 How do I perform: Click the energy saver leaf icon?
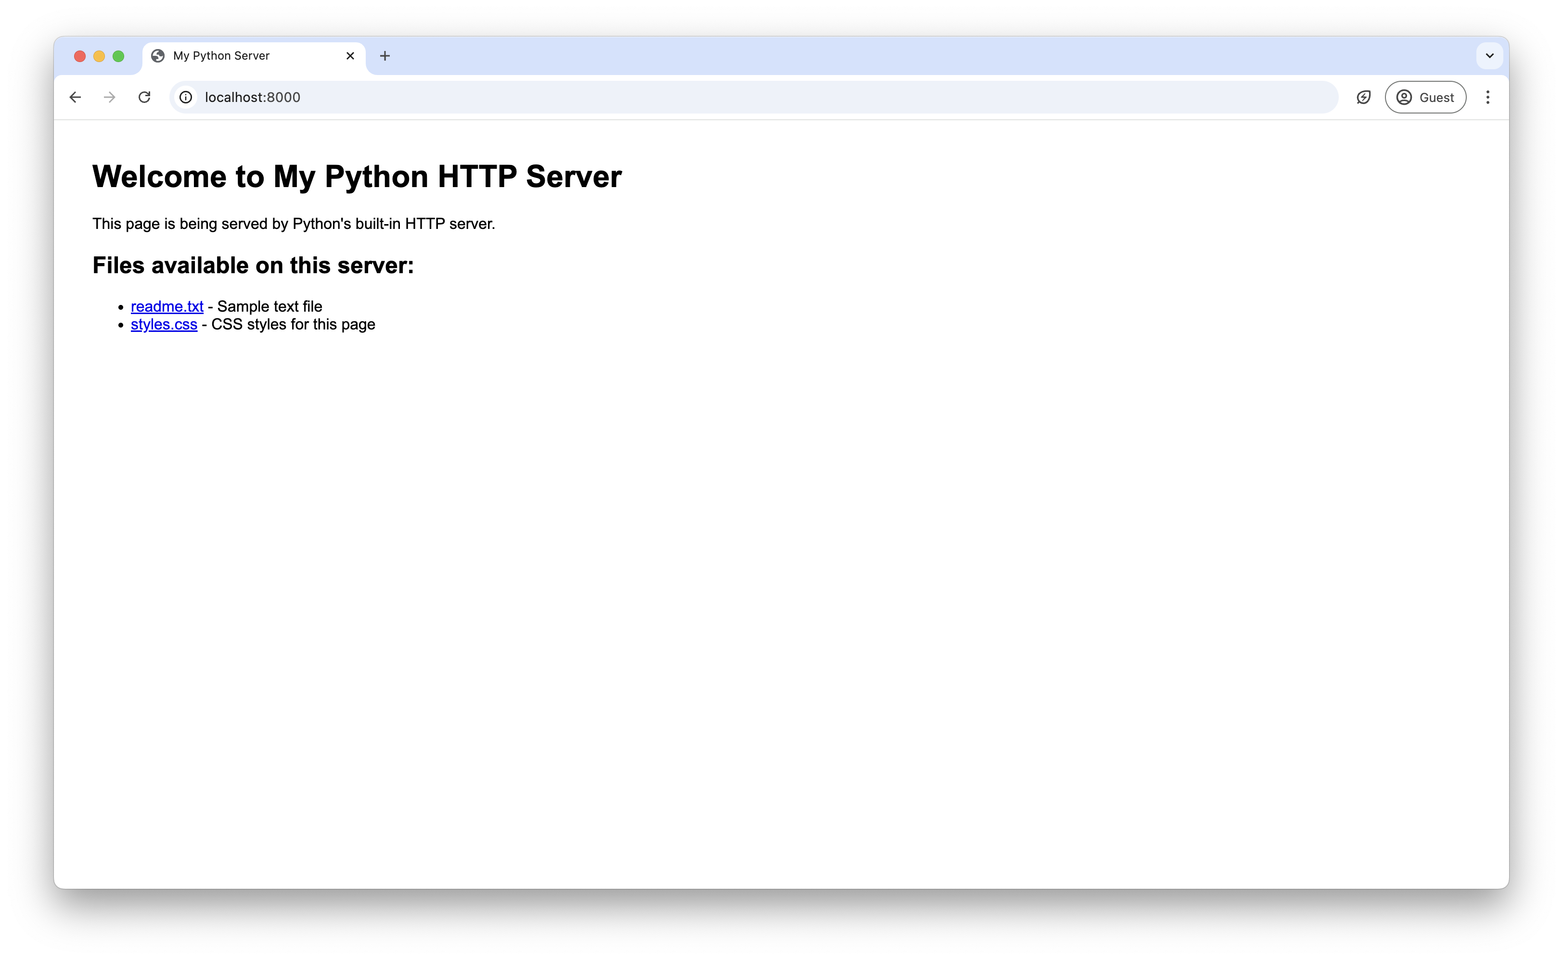coord(1364,97)
